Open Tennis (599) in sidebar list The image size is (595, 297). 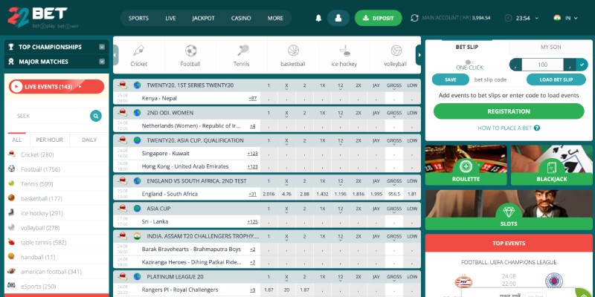[57, 183]
